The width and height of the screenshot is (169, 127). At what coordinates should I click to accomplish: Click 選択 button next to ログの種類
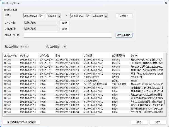64,29
